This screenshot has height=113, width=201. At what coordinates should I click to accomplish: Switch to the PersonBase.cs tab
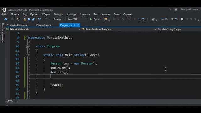pos(44,25)
